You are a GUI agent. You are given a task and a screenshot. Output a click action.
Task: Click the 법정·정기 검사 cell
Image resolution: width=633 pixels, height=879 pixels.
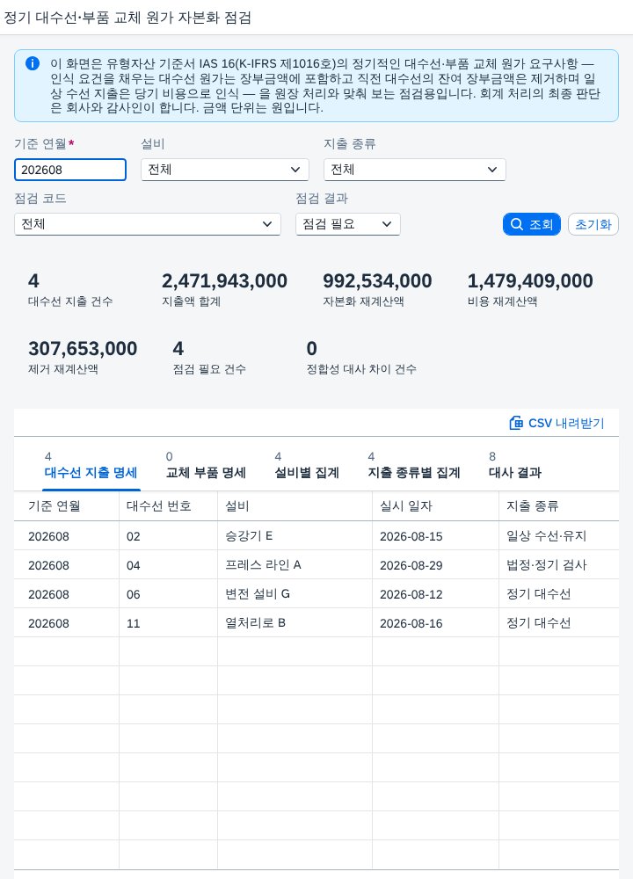(559, 565)
